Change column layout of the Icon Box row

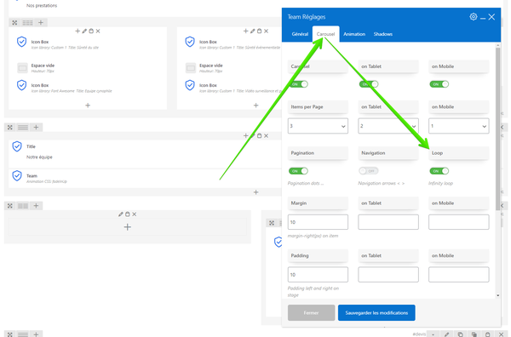(27, 22)
